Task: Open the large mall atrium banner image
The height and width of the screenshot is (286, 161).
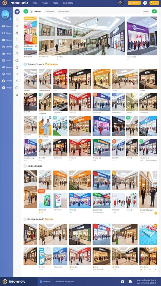Action: tap(82, 36)
